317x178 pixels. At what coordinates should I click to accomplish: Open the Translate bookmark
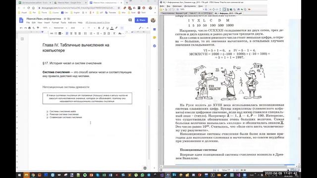tap(110, 12)
